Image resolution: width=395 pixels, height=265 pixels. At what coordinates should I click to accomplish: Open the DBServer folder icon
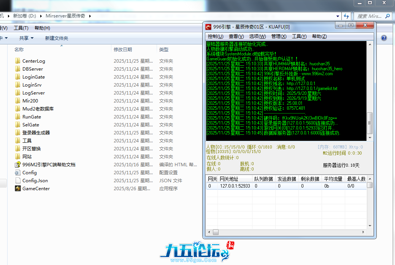17,69
